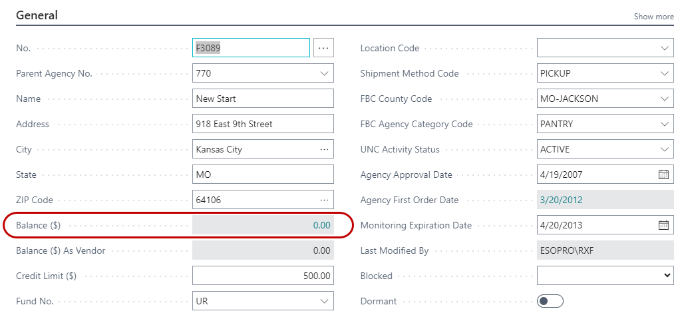Screen dimensions: 684x327
Task: Expand the Shipment Method Code dropdown
Action: (x=665, y=73)
